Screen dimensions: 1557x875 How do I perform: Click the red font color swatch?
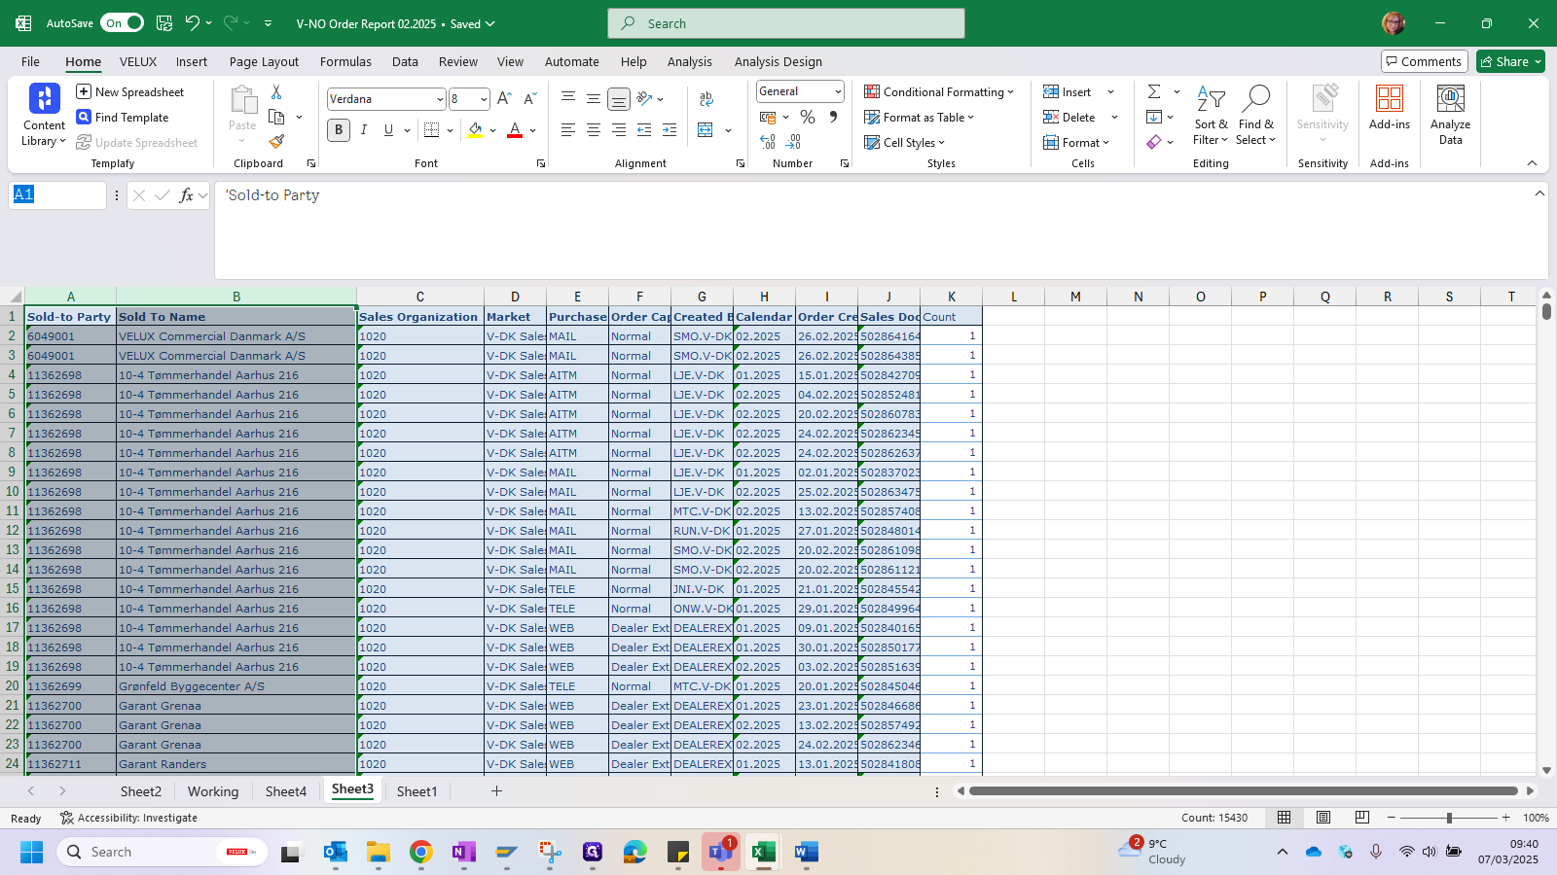(x=515, y=129)
